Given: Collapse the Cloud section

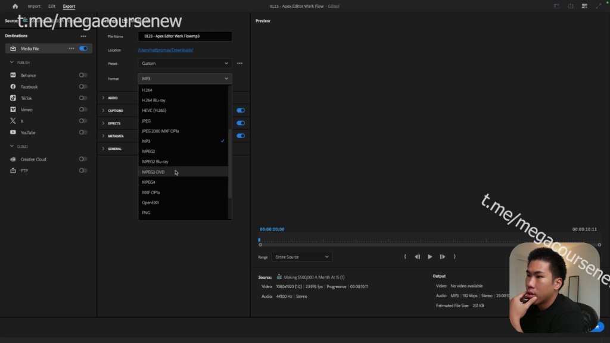Looking at the screenshot, I should click(12, 146).
